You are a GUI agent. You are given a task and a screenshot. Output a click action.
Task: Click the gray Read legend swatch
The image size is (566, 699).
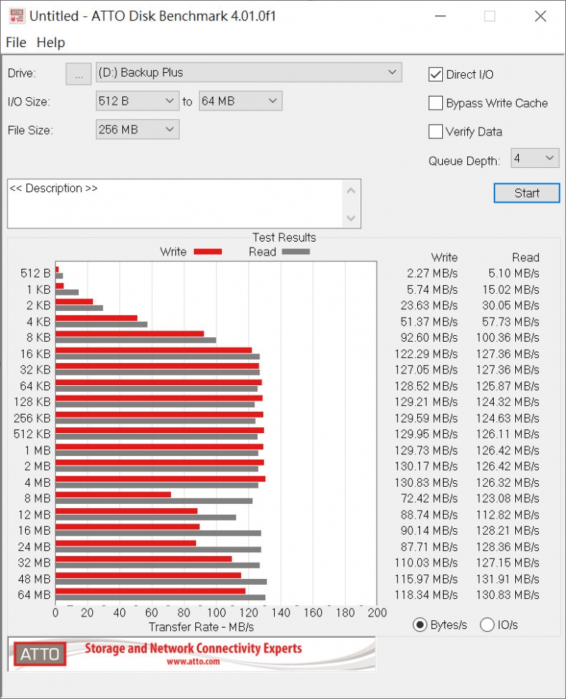tap(296, 252)
